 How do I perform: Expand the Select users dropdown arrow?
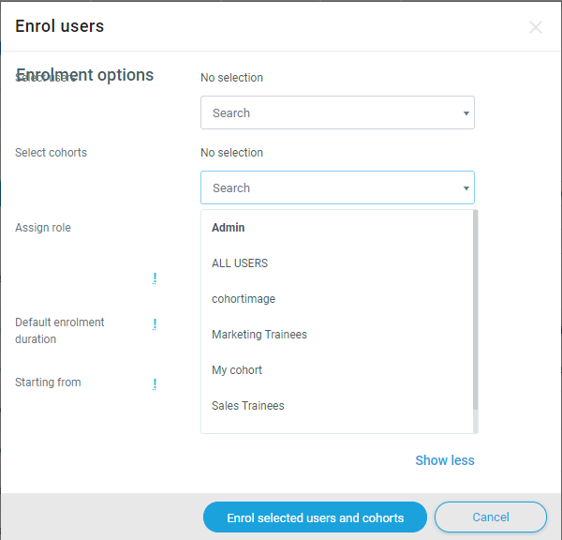(466, 113)
